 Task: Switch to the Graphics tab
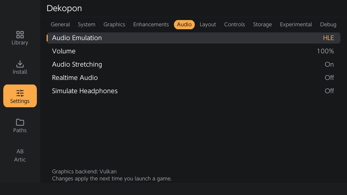[x=114, y=25]
